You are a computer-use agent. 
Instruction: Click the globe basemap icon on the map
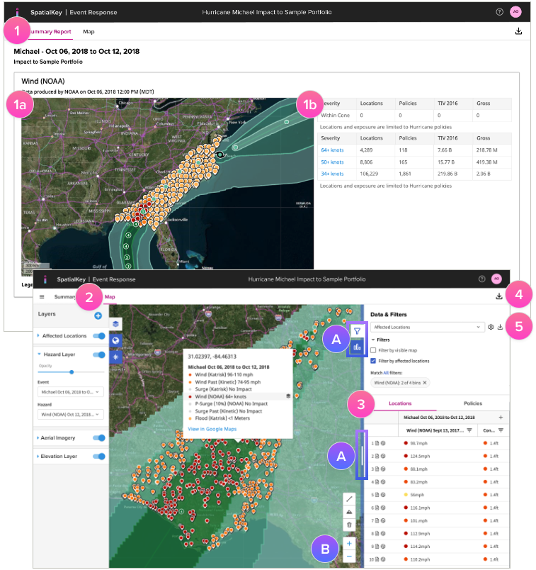coord(115,340)
